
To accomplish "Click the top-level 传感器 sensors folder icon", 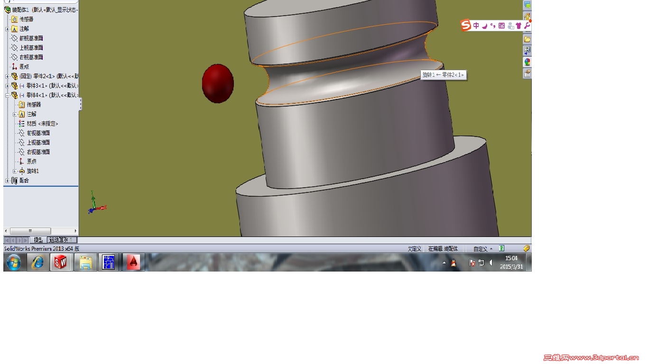I will [14, 19].
